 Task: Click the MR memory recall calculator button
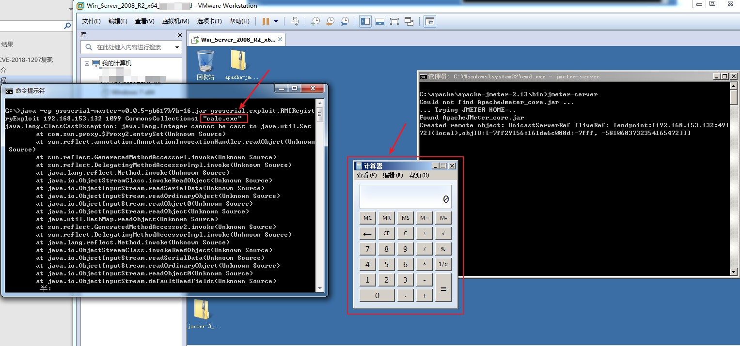(386, 218)
